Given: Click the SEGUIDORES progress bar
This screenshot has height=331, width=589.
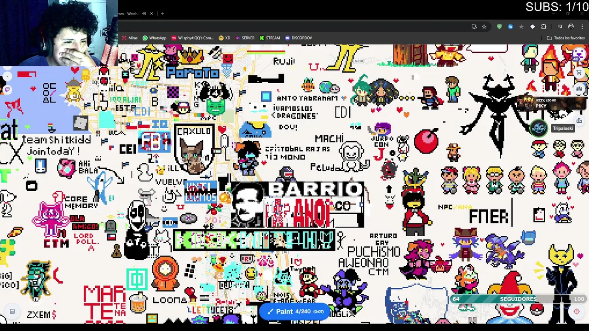Looking at the screenshot, I should 518,299.
